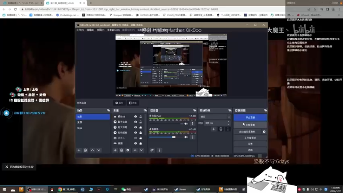
Task: Pop out the Scene Transitions dock icon
Action: coord(230,110)
